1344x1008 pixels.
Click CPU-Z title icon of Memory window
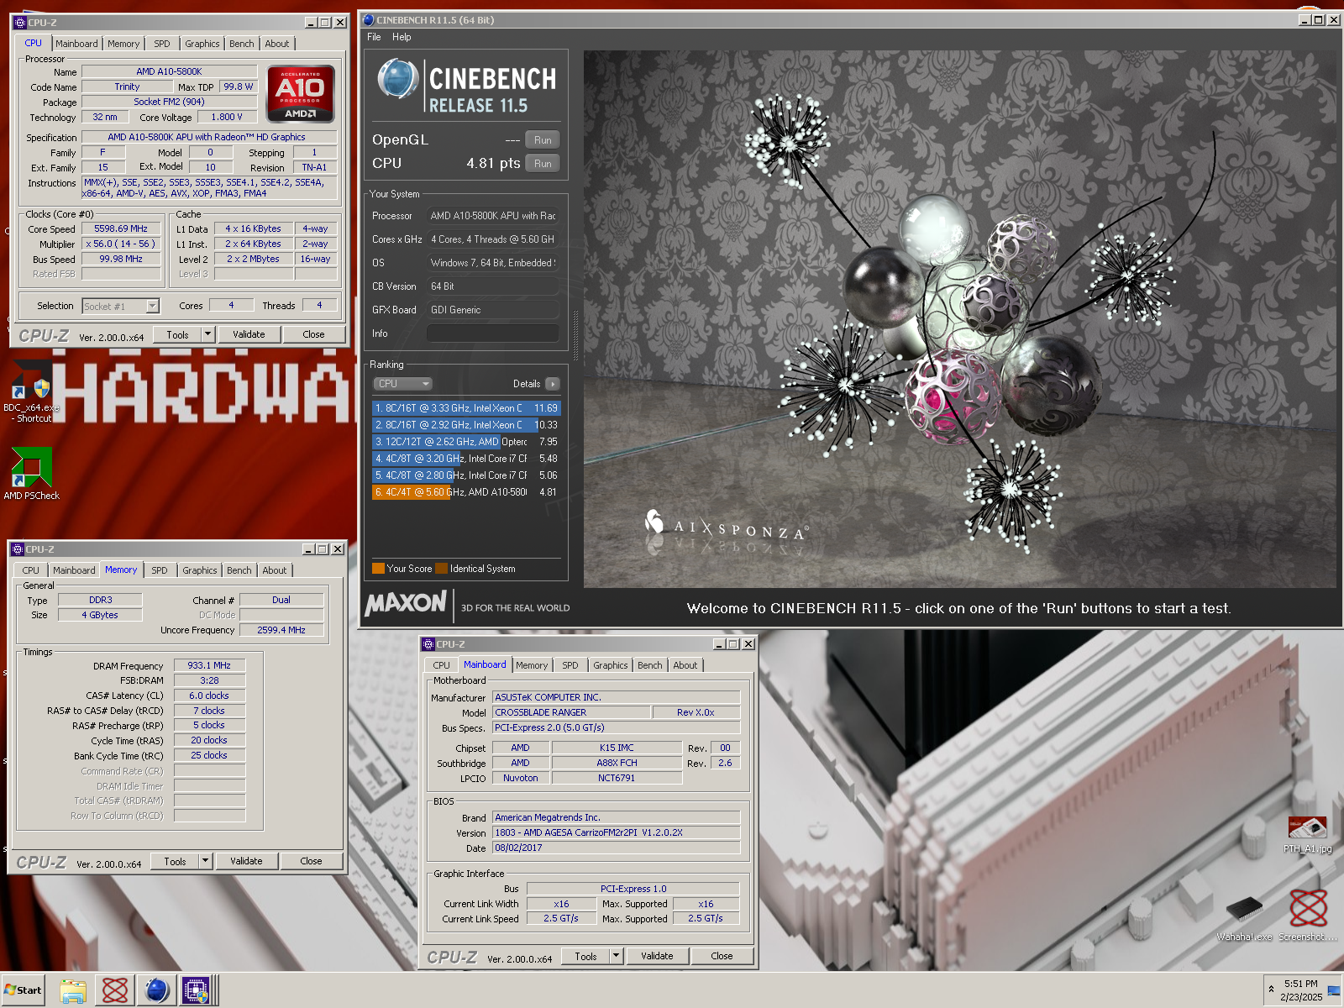[x=17, y=549]
